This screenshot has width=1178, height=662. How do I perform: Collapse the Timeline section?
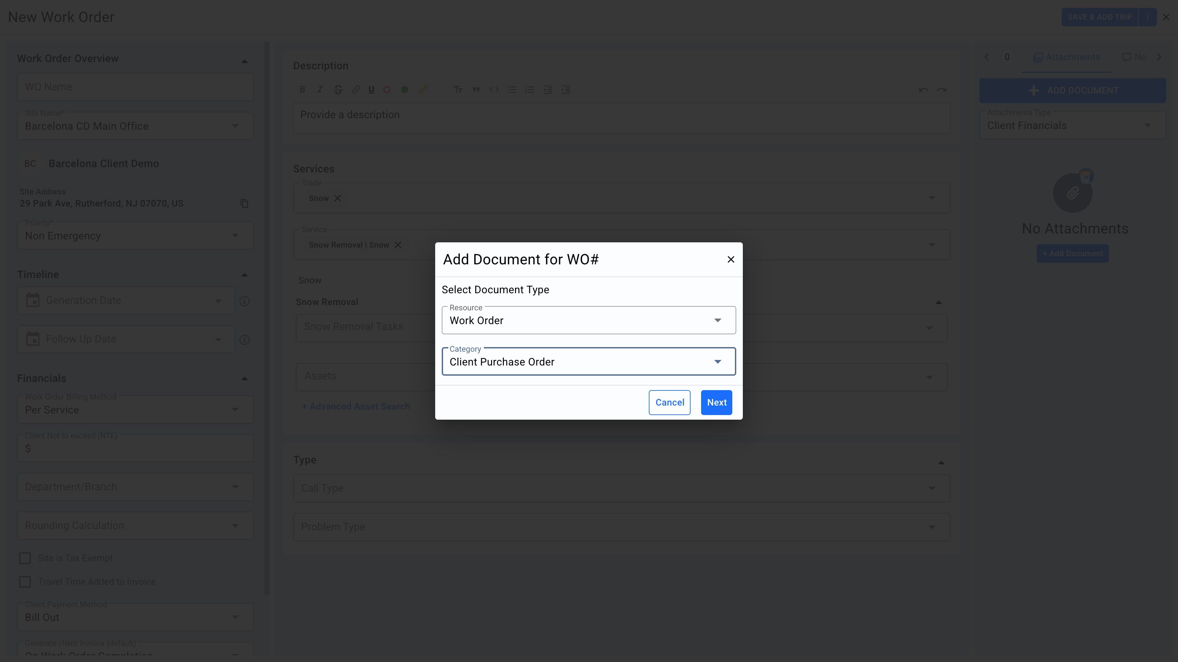(x=244, y=275)
